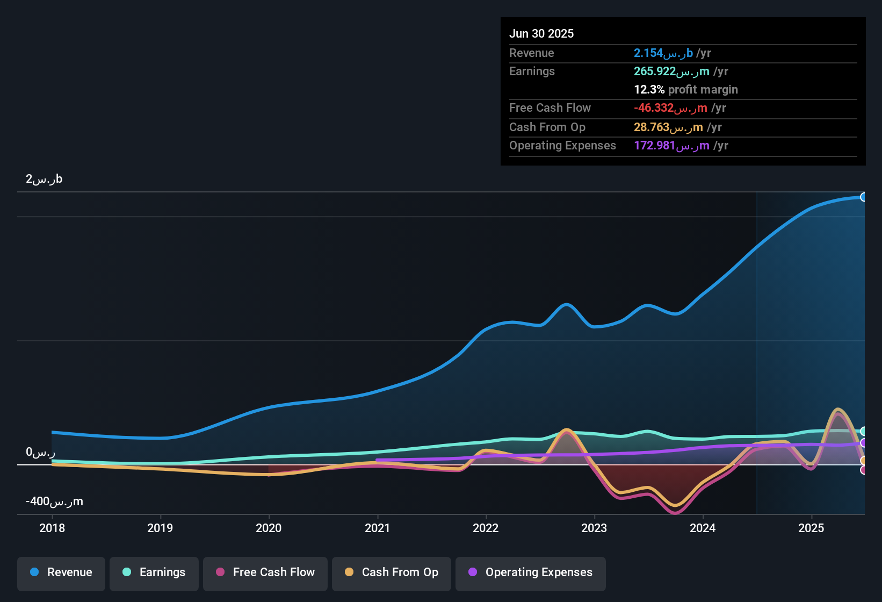Select the Revenue value in the tooltip

pyautogui.click(x=664, y=53)
